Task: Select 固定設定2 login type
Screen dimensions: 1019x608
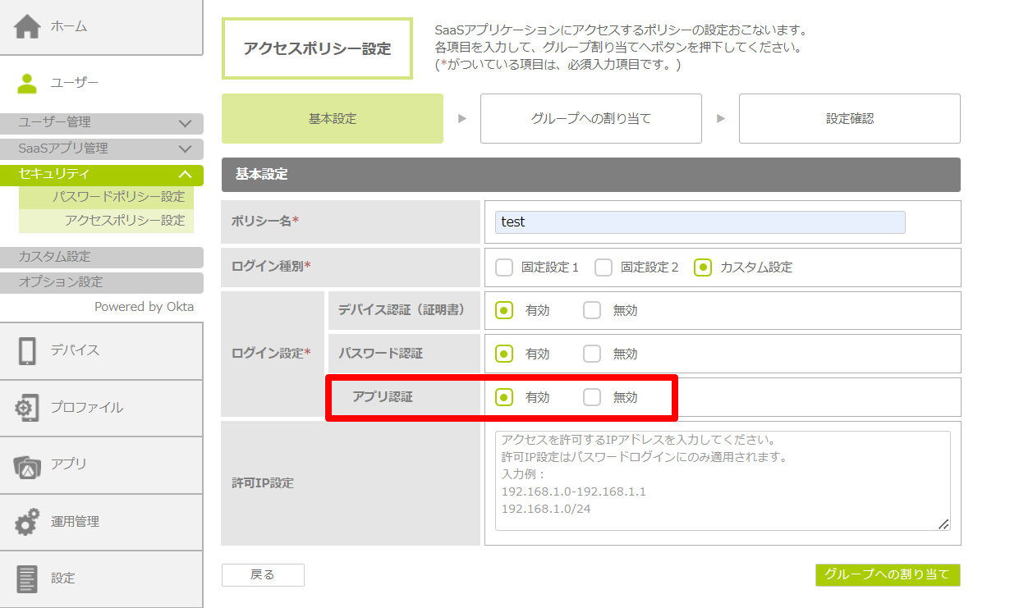Action: (x=604, y=267)
